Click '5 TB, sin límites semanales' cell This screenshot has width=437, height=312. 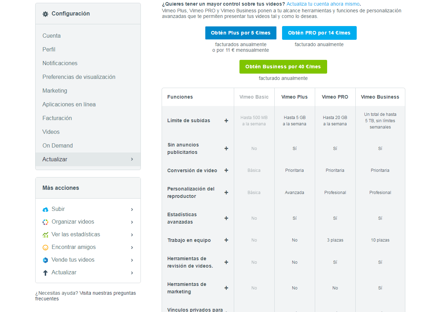380,121
